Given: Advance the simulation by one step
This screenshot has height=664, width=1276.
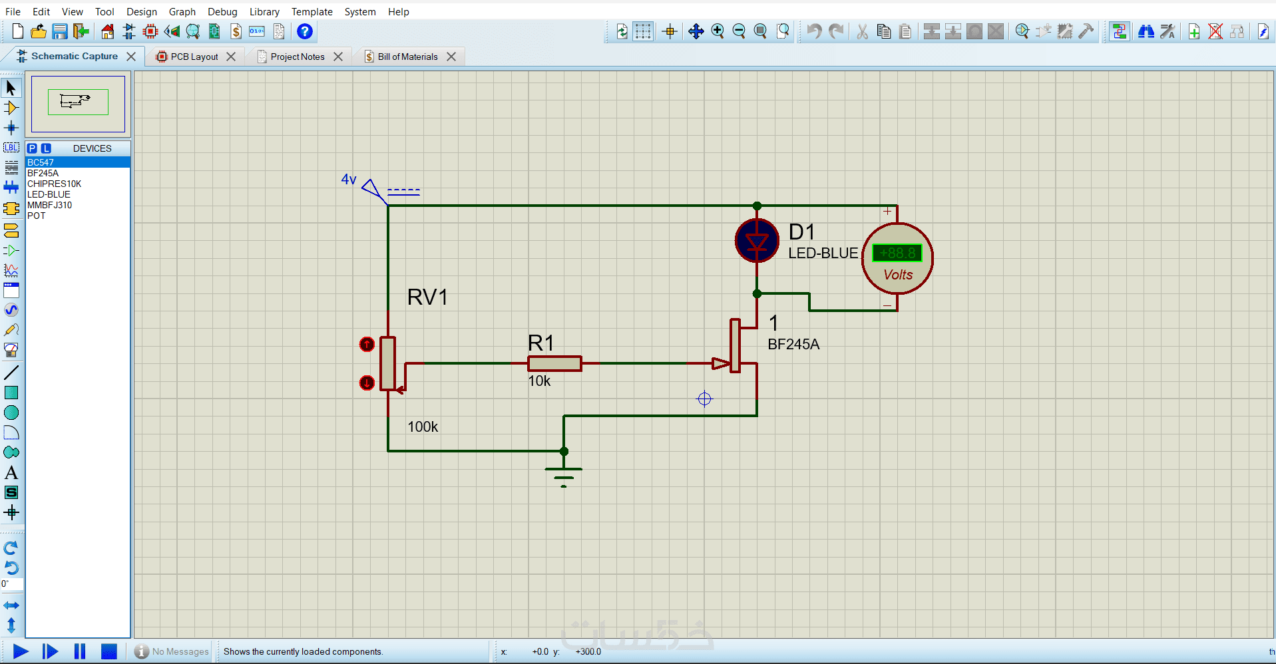Looking at the screenshot, I should coord(50,651).
